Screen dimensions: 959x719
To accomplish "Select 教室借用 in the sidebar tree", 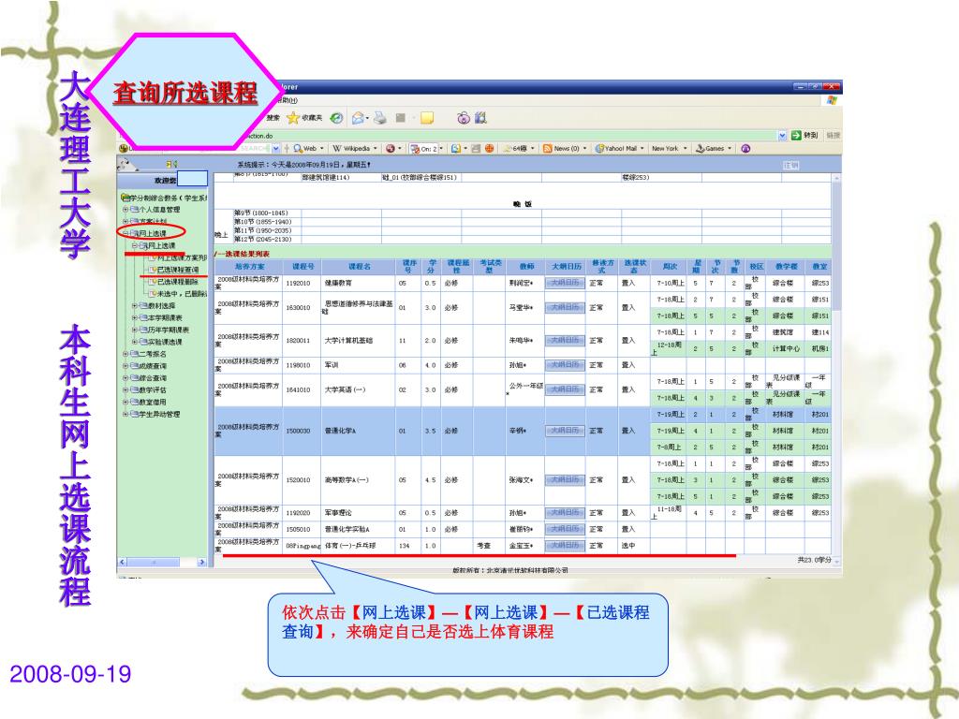I will (x=153, y=403).
